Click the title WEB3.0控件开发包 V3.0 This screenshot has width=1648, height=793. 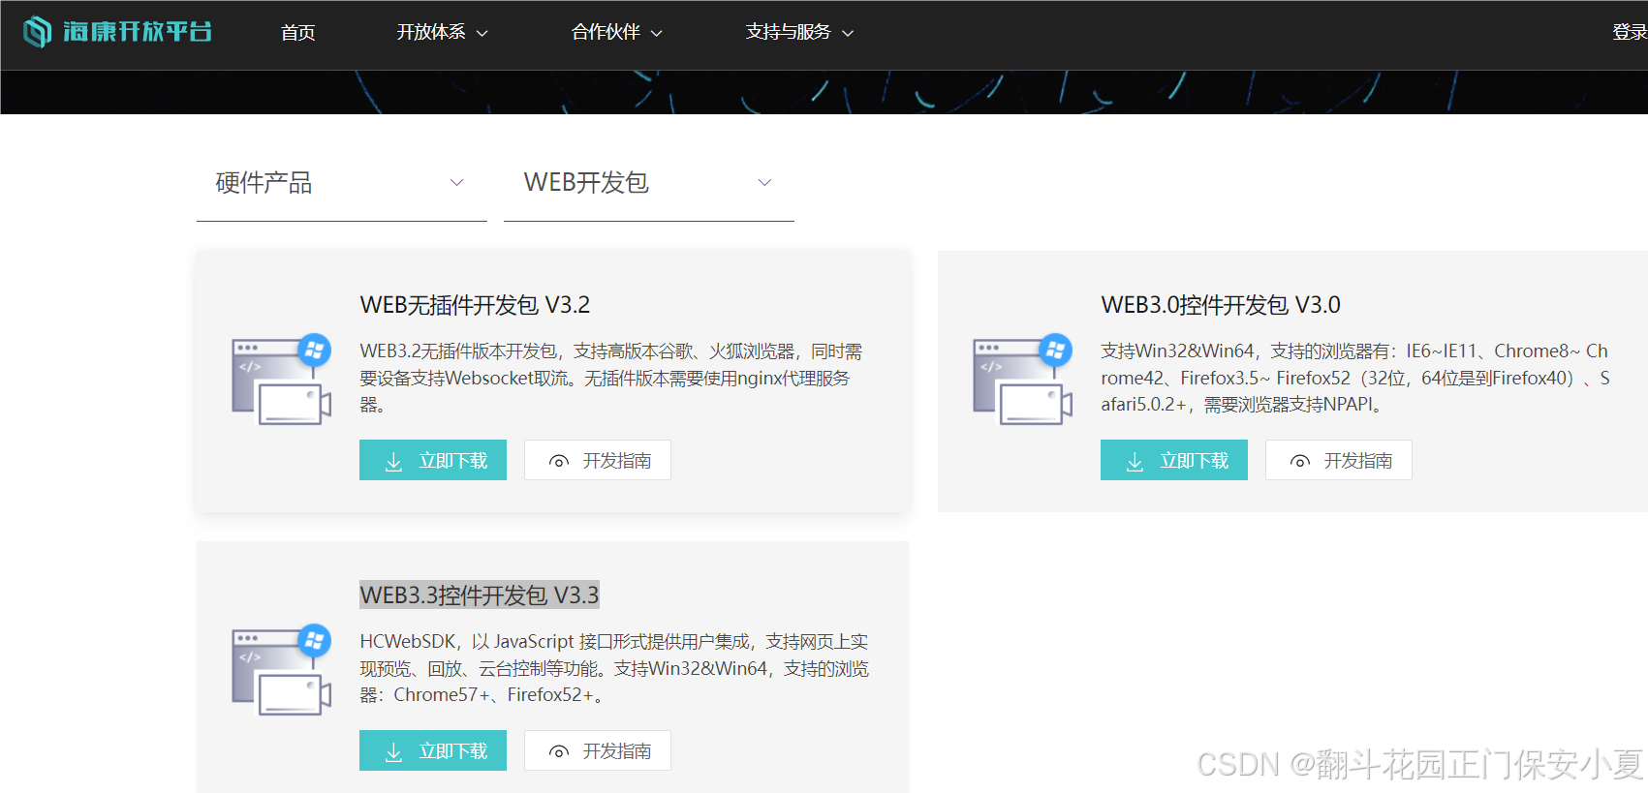tap(1221, 305)
